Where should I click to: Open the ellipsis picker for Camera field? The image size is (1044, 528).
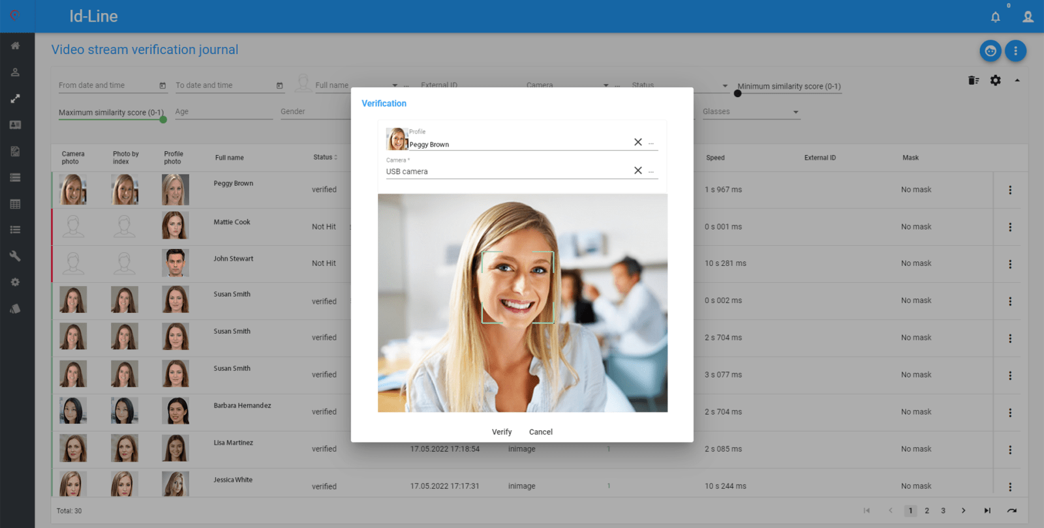coord(651,172)
